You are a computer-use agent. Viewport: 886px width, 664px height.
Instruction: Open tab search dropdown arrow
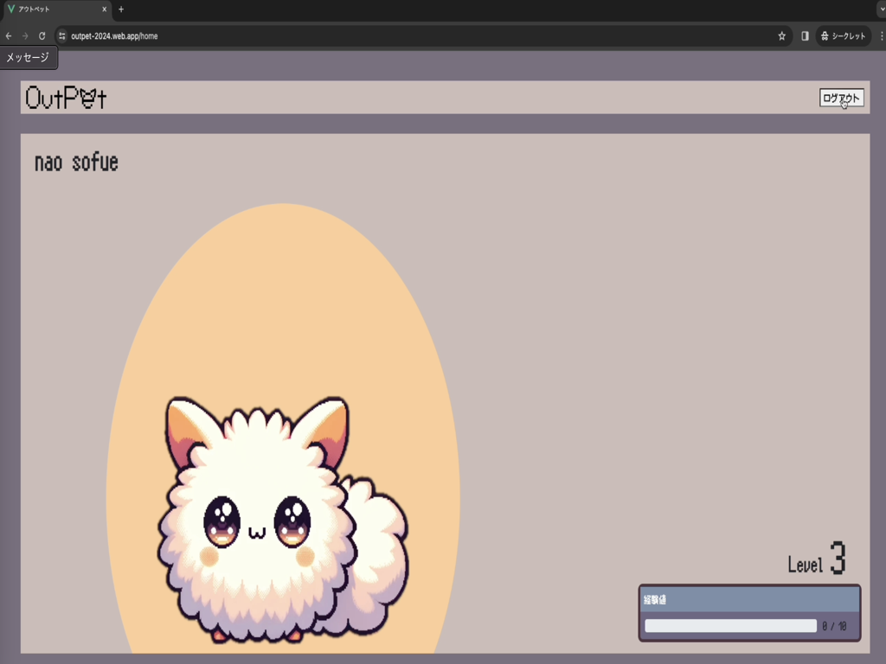882,9
